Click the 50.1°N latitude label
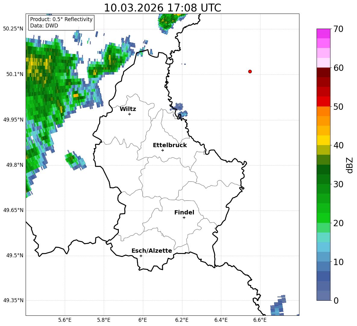This screenshot has height=326, width=357. point(15,74)
